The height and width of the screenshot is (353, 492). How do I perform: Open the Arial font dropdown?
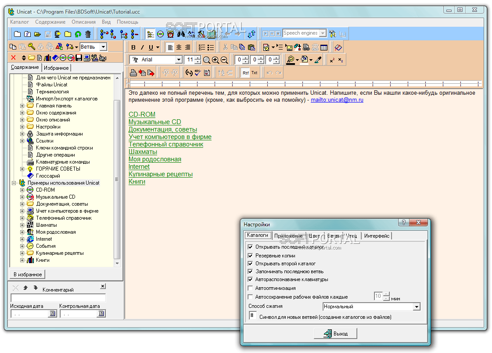pyautogui.click(x=179, y=60)
